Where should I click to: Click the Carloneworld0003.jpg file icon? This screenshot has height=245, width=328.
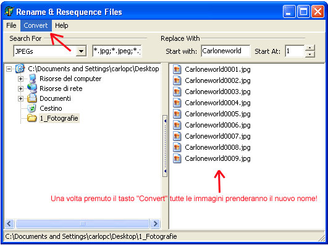[177, 92]
